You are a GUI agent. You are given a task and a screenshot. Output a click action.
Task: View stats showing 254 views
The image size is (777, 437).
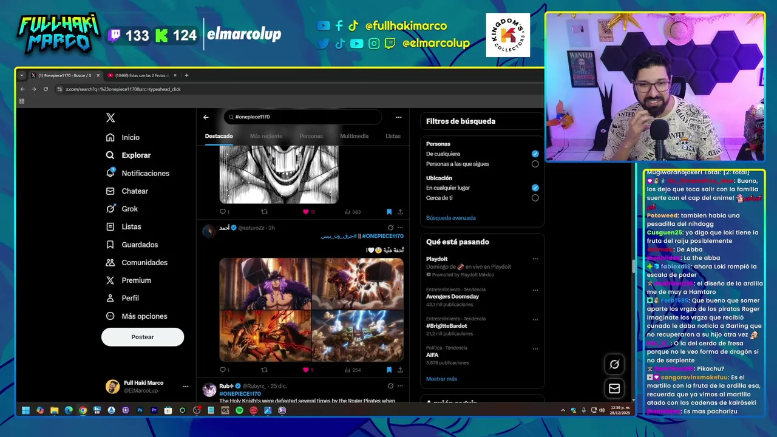coord(353,370)
